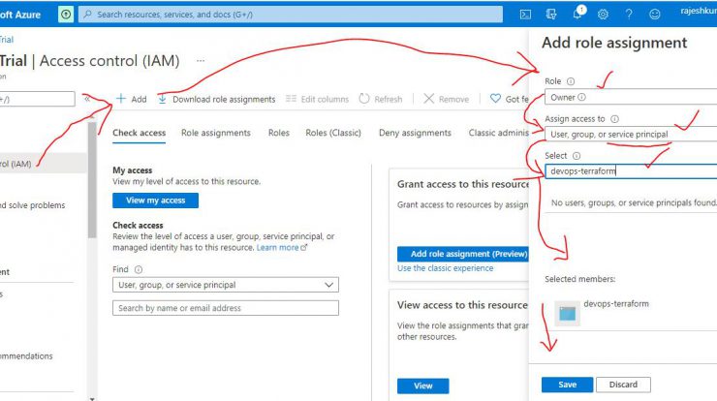Select the Access control (IAM) menu item
This screenshot has width=717, height=401.
[x=44, y=164]
